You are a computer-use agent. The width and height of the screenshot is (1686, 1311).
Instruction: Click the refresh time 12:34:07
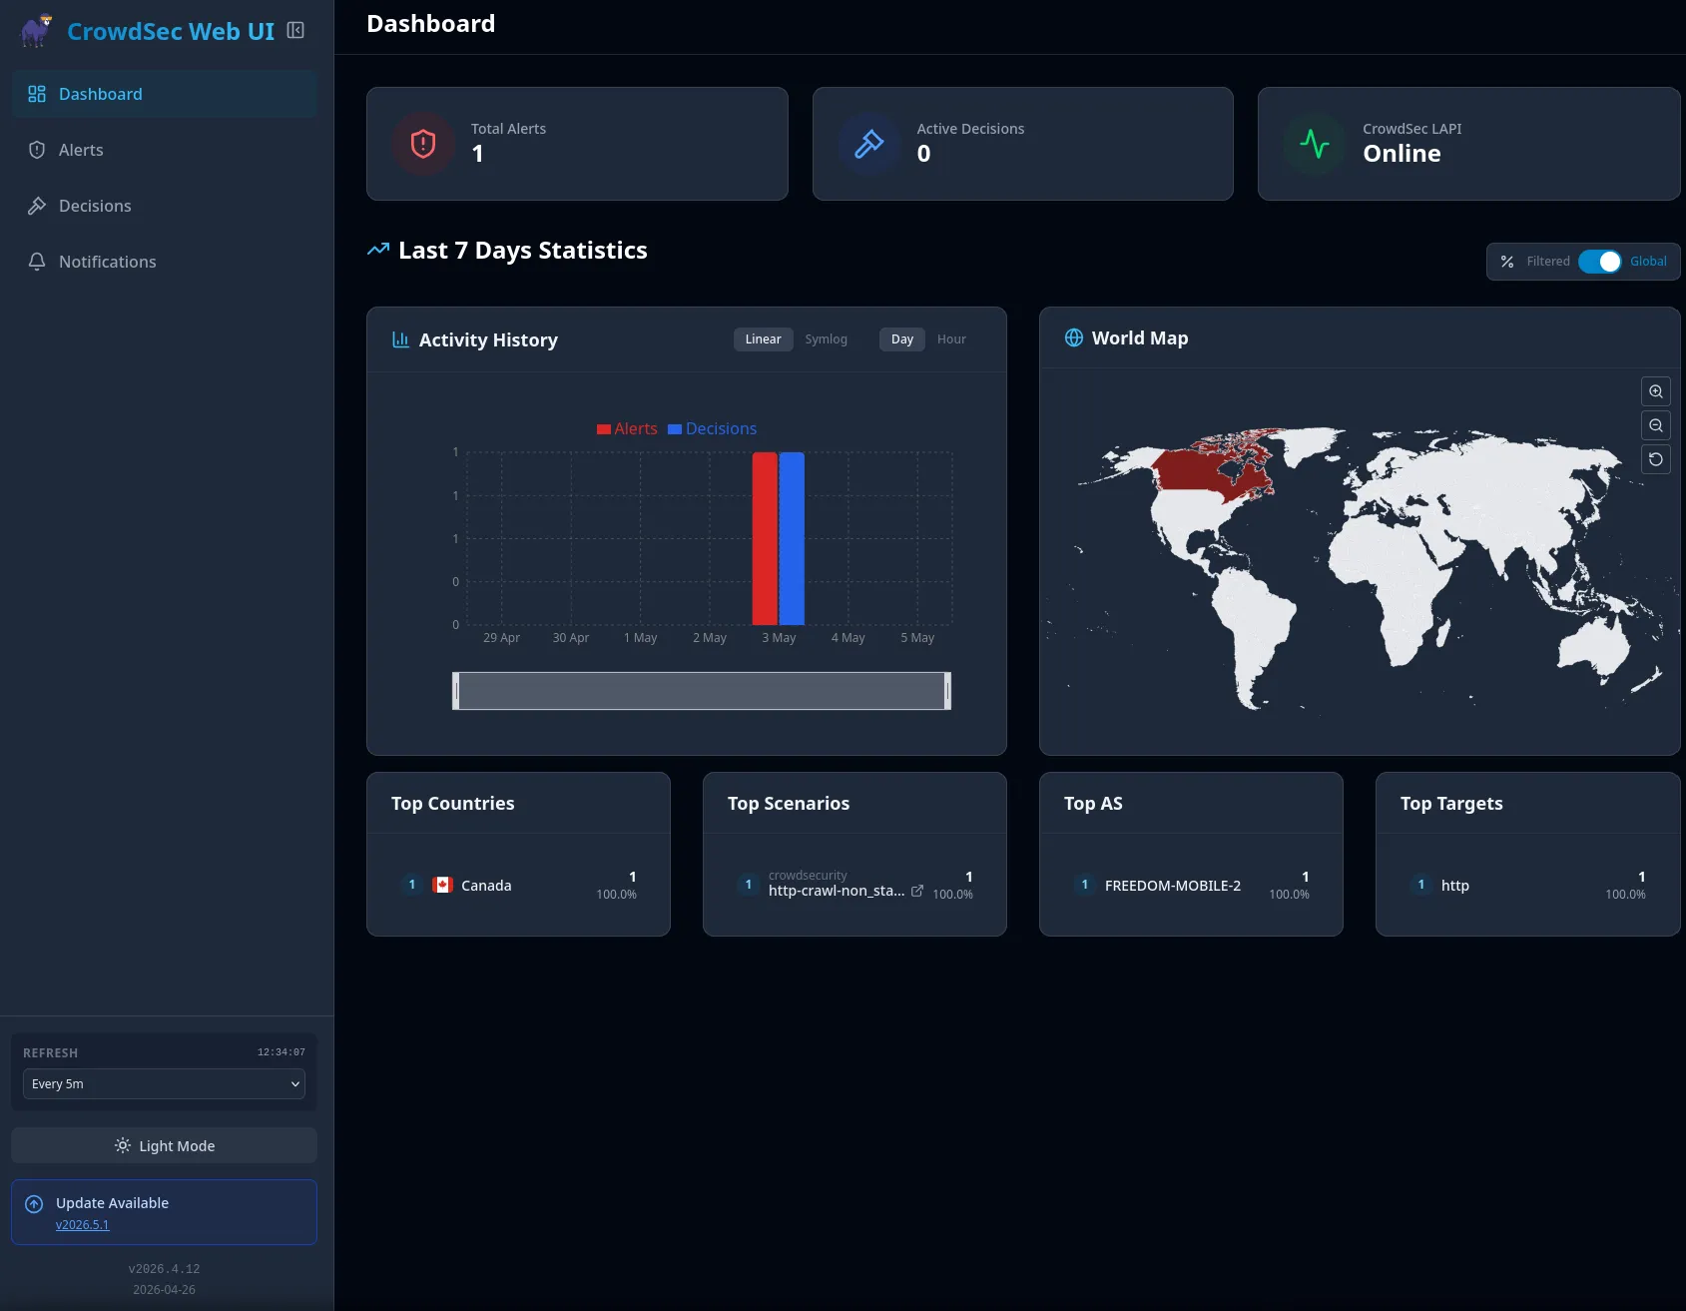pos(281,1052)
